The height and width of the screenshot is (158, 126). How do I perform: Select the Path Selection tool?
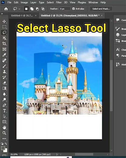4,116
